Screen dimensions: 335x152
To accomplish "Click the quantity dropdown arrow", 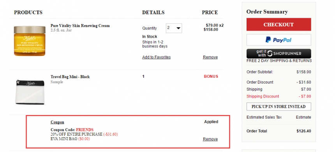I will [178, 28].
